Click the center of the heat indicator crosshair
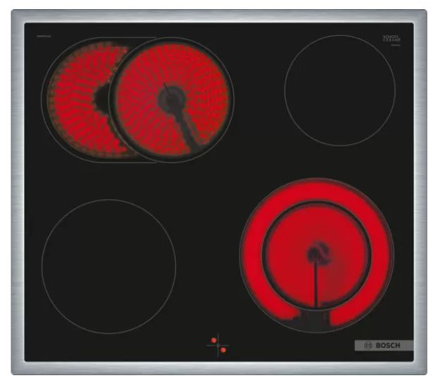The image size is (448, 378). click(x=218, y=345)
